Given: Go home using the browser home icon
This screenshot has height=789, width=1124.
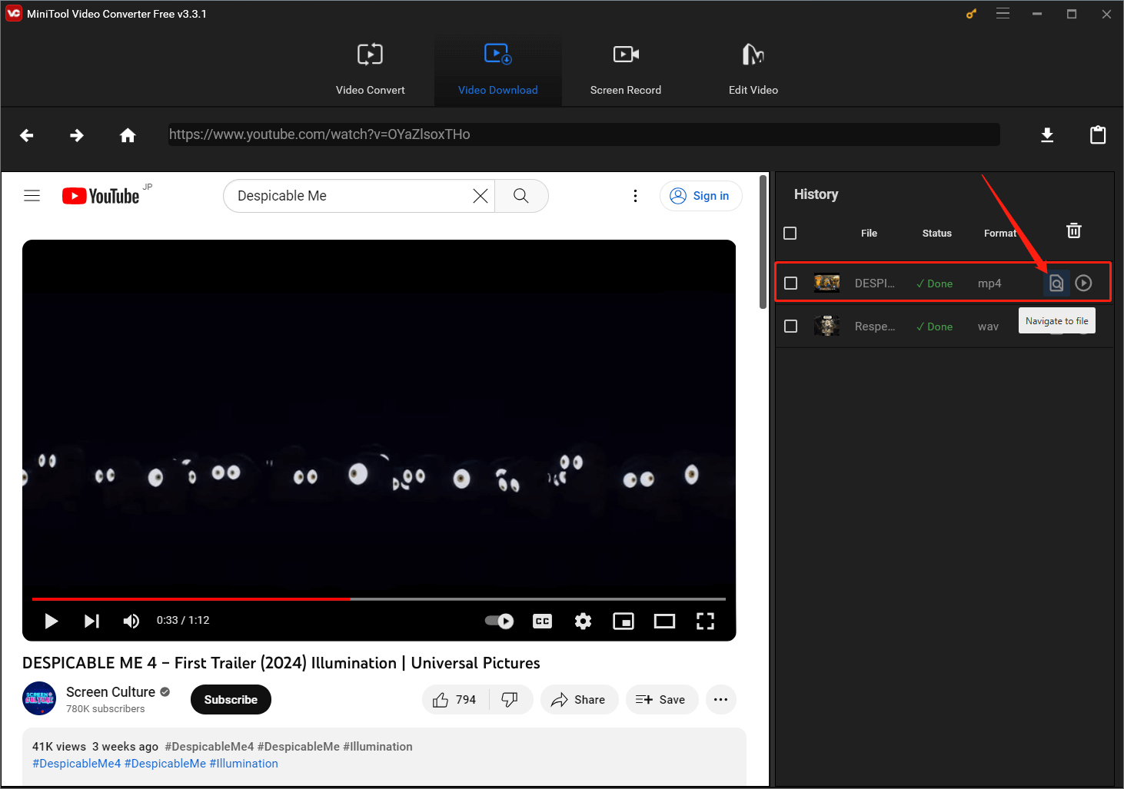Looking at the screenshot, I should 128,134.
